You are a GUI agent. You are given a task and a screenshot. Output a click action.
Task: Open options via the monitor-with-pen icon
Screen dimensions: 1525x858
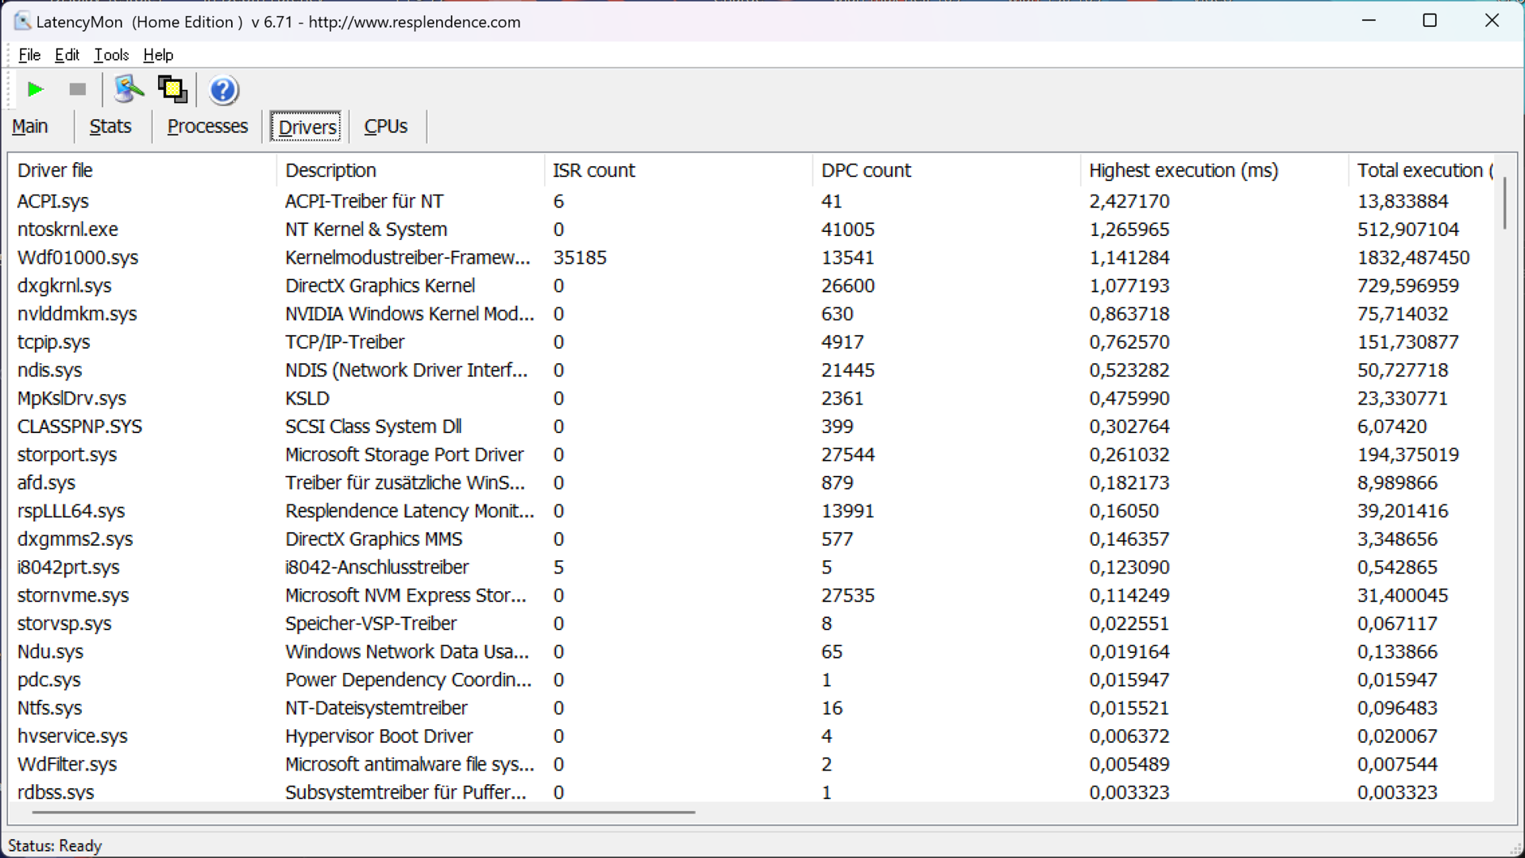coord(129,90)
